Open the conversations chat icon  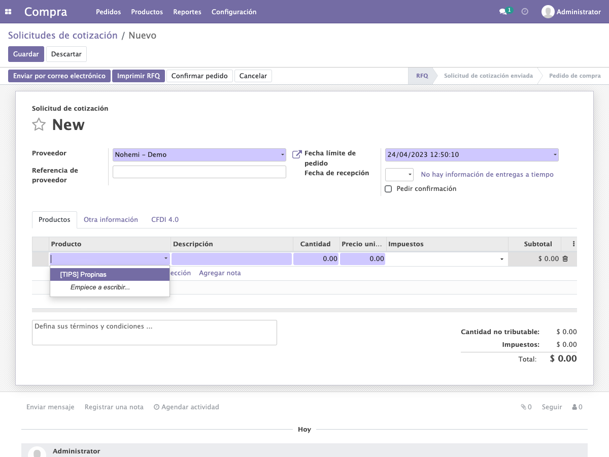tap(503, 12)
